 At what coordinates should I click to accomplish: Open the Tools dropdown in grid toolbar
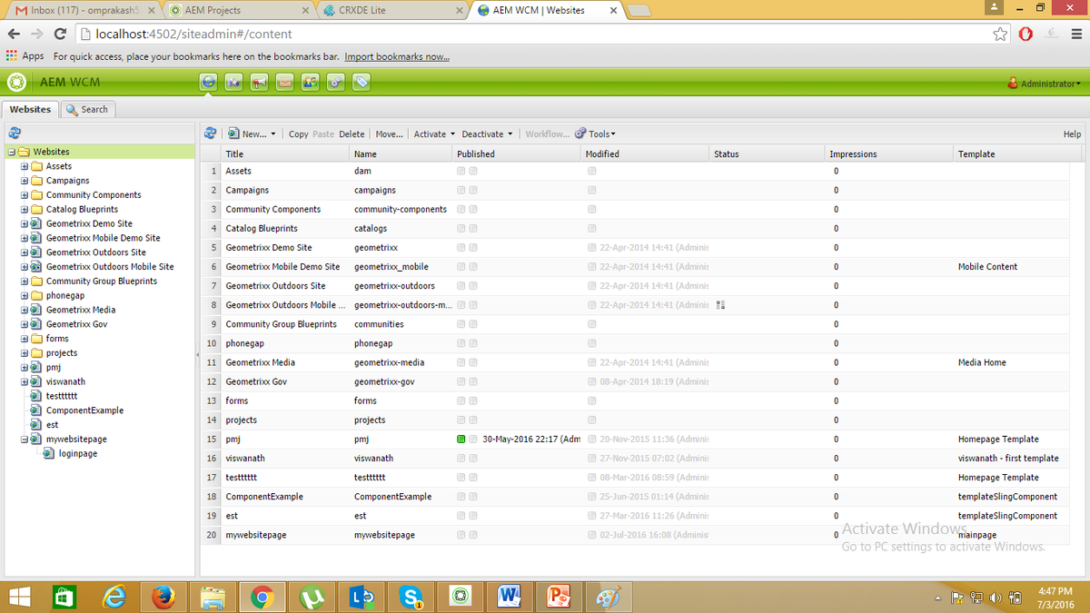coord(595,134)
